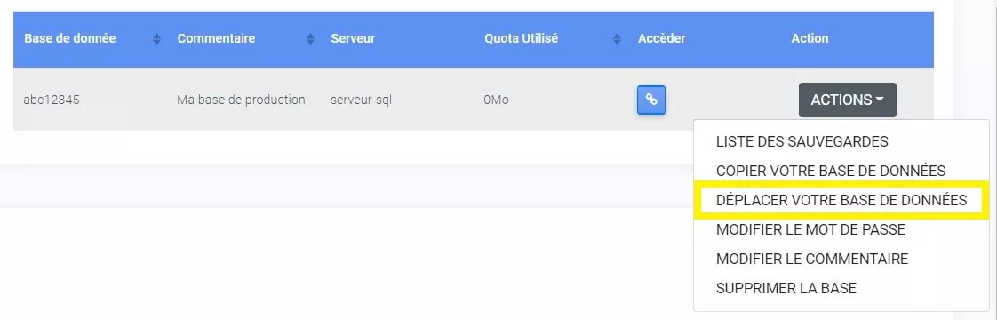997x320 pixels.
Task: Choose MODIFIER LE MOT DE PASSE
Action: click(810, 229)
